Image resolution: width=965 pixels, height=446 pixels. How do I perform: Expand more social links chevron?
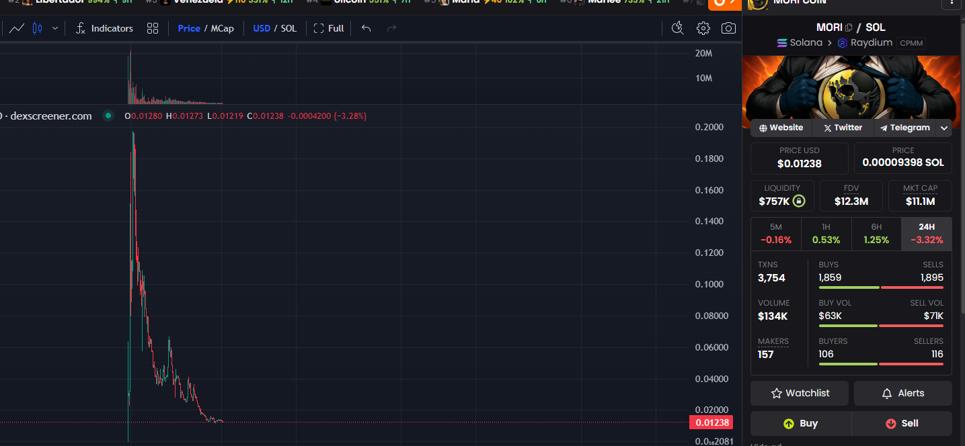(944, 128)
